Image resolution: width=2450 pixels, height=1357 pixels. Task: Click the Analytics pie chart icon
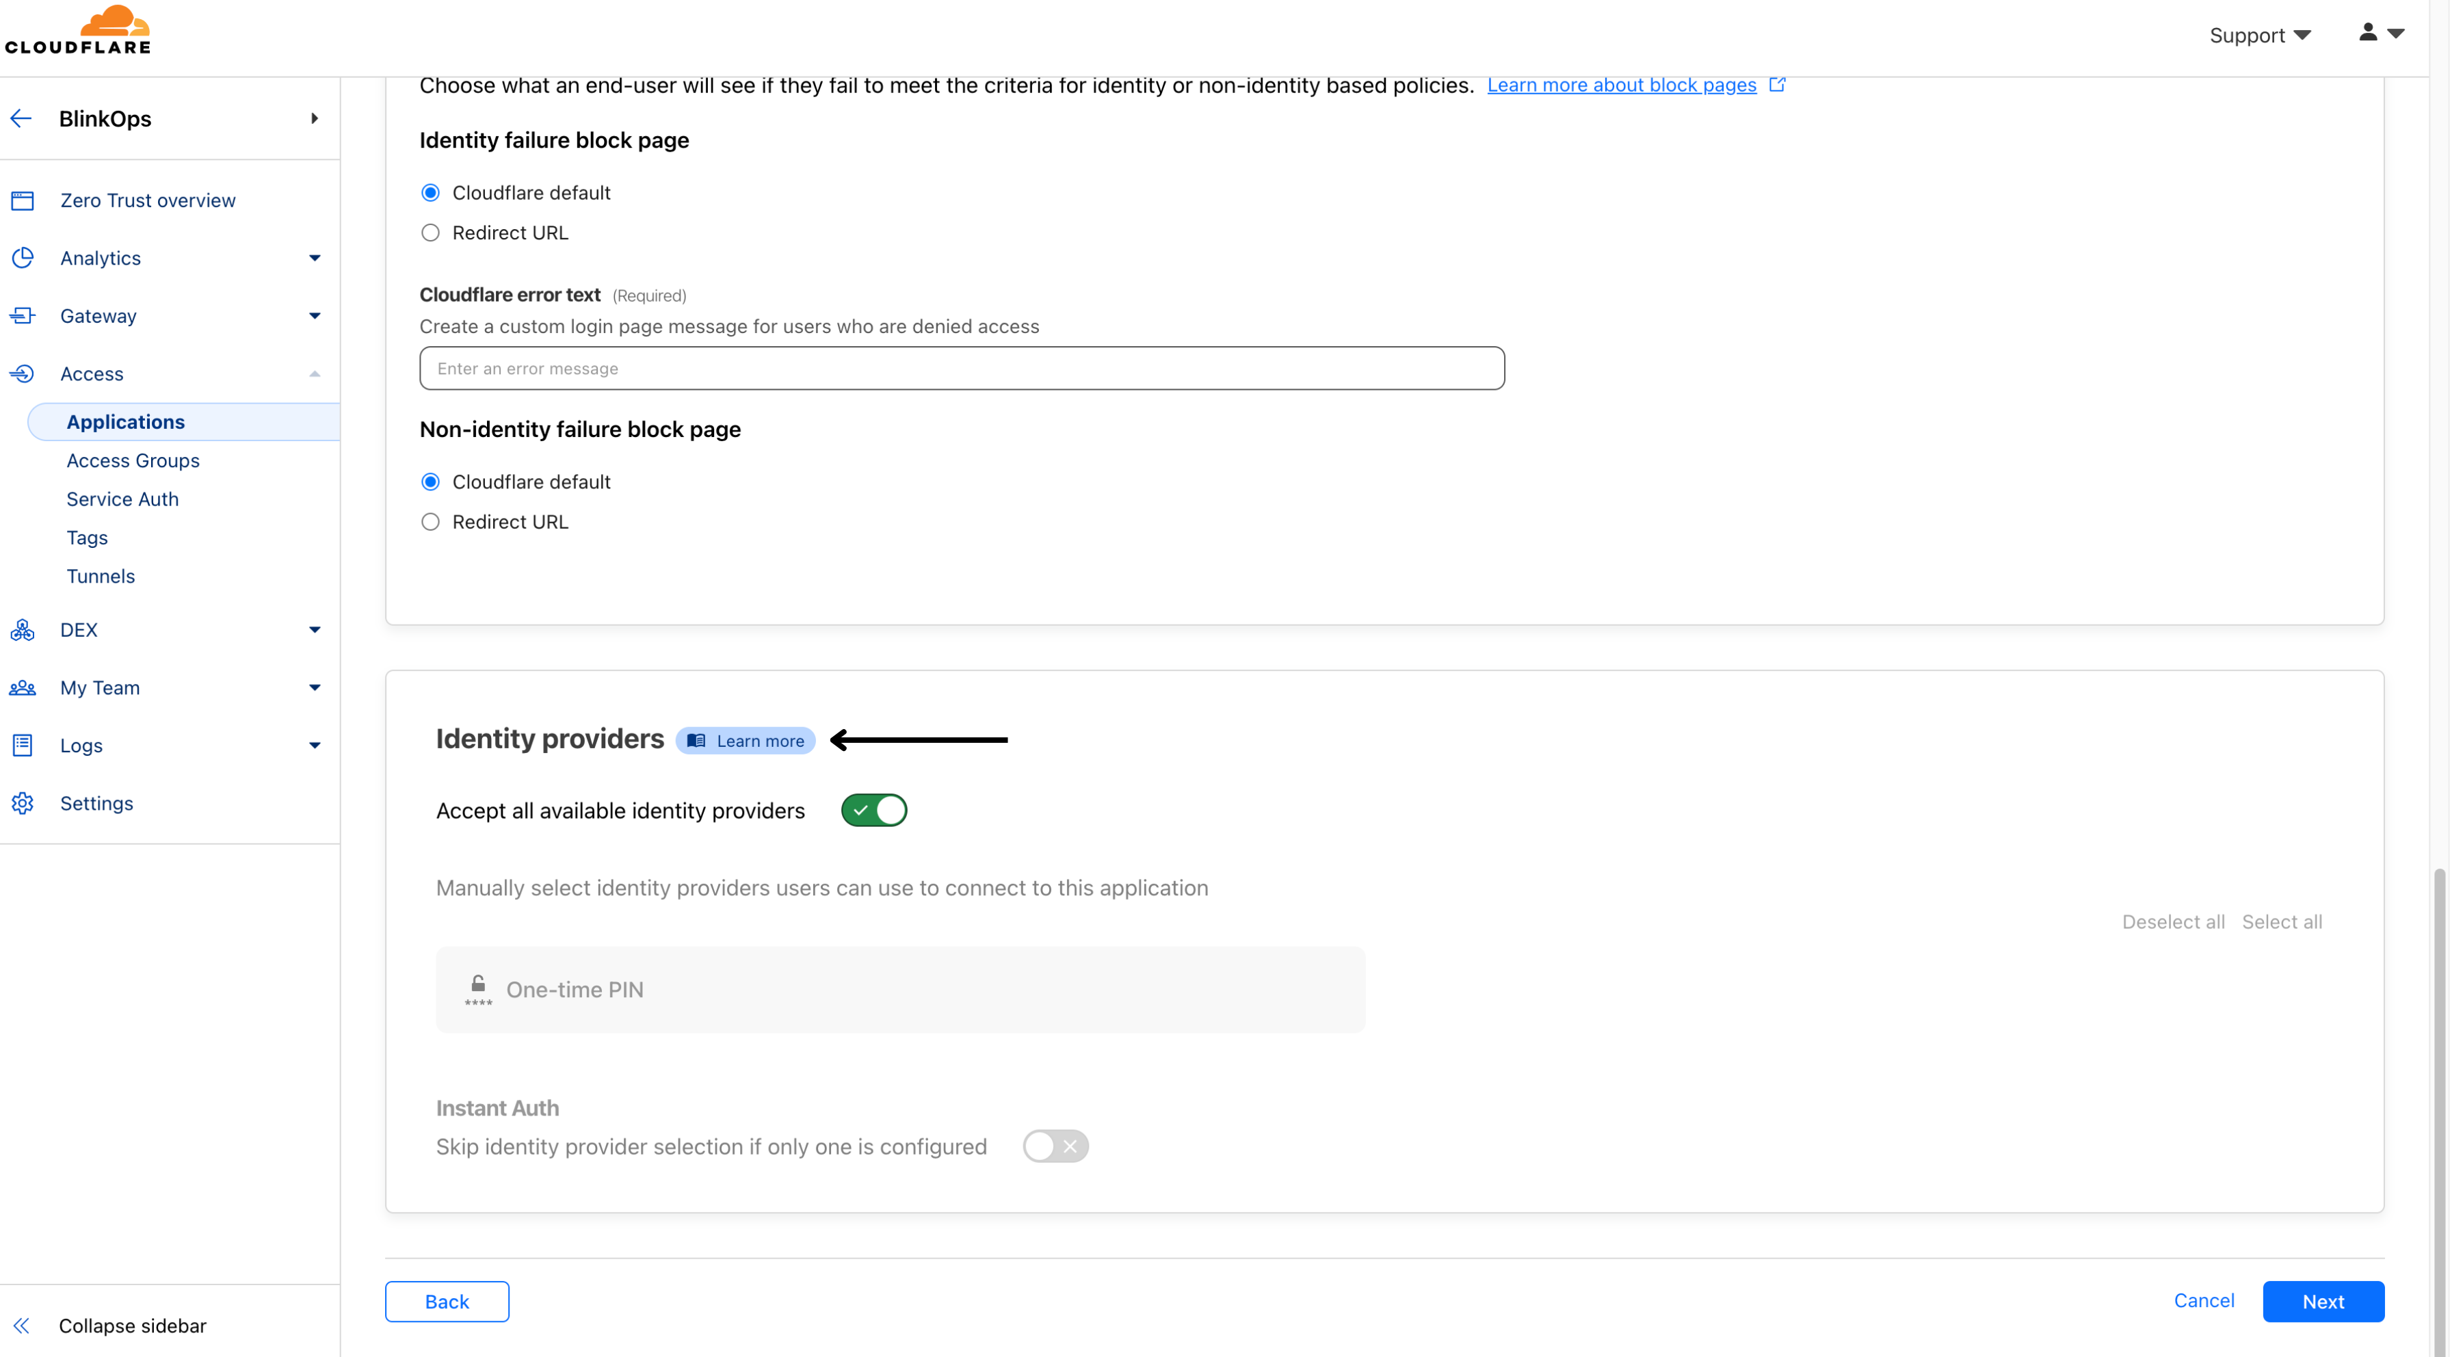pyautogui.click(x=23, y=258)
